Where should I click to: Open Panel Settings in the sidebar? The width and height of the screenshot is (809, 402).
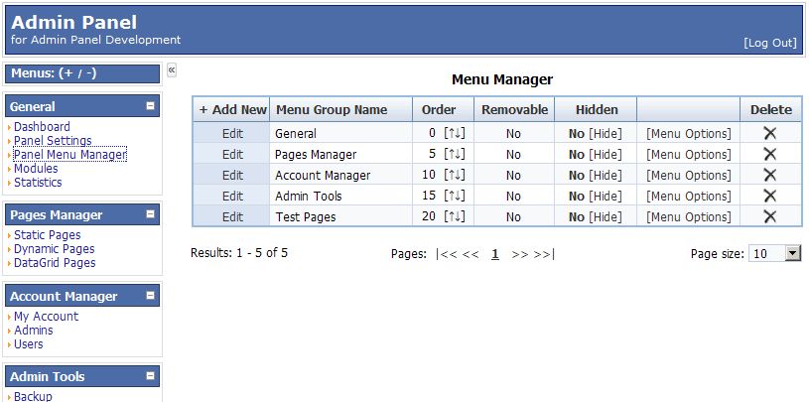(53, 141)
